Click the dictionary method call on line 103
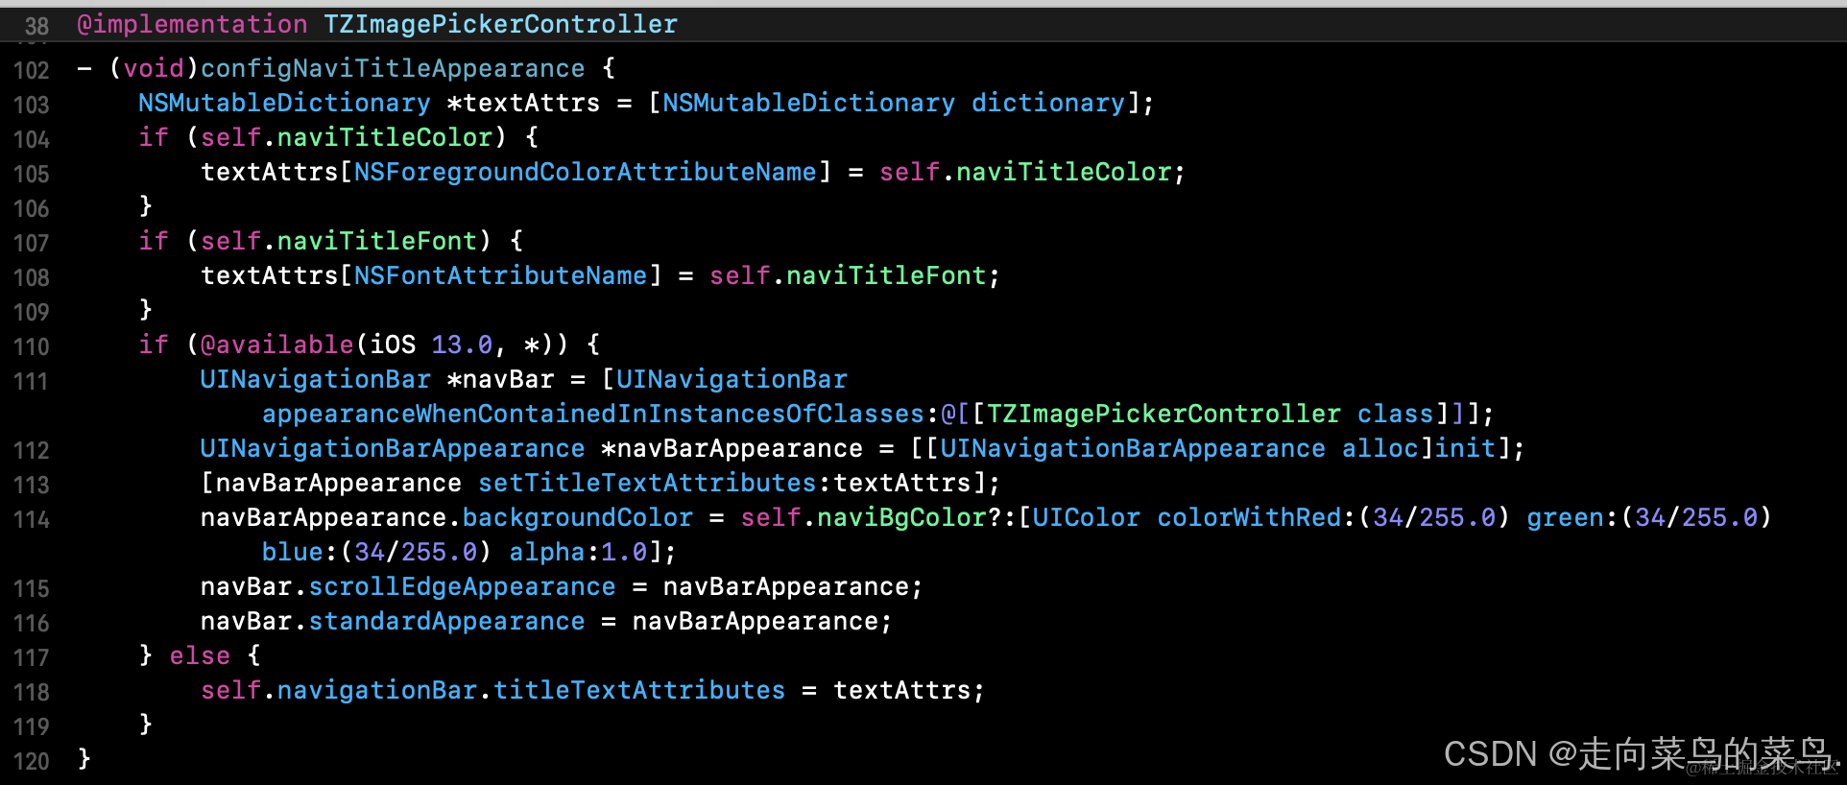This screenshot has height=785, width=1847. point(1047,103)
